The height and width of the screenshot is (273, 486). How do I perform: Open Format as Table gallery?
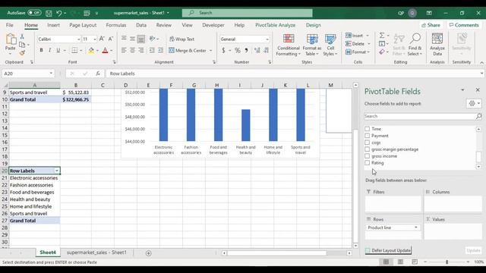click(x=312, y=45)
